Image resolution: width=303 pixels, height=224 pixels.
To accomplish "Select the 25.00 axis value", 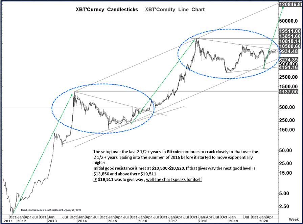I will [x=285, y=163].
